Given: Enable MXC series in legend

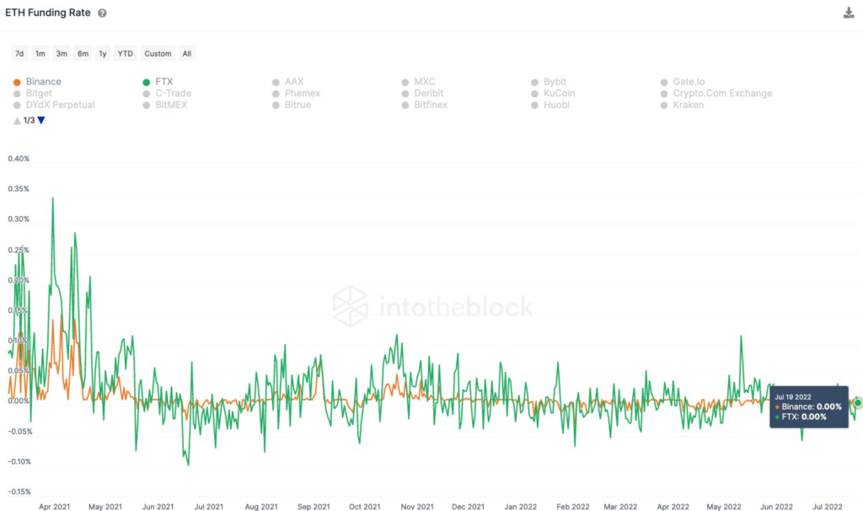Looking at the screenshot, I should tap(418, 82).
